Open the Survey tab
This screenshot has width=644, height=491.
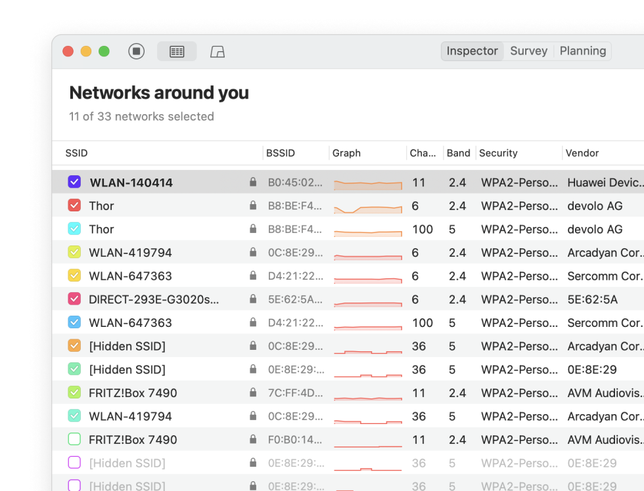click(x=528, y=51)
